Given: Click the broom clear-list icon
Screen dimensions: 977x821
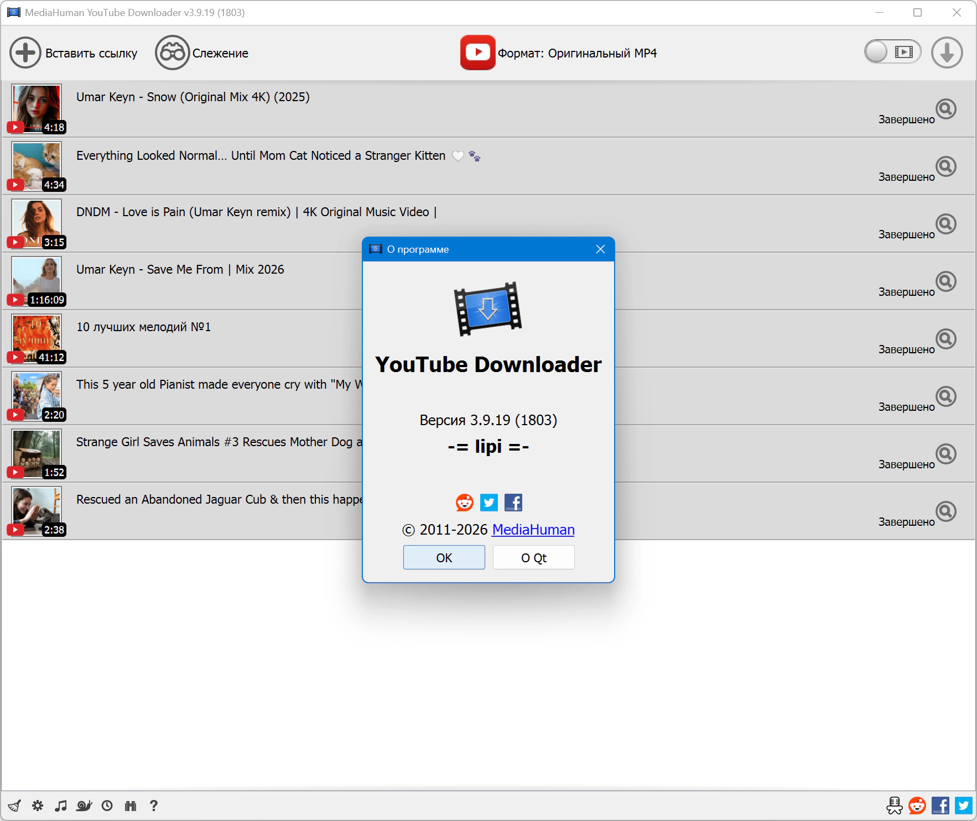Looking at the screenshot, I should click(15, 806).
